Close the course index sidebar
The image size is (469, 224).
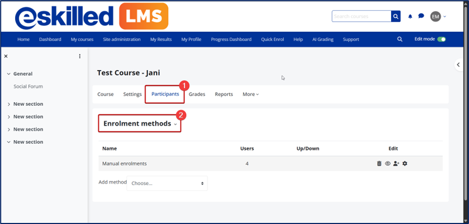6,56
